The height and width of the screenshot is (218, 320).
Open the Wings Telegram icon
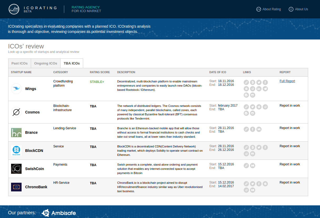point(265,89)
